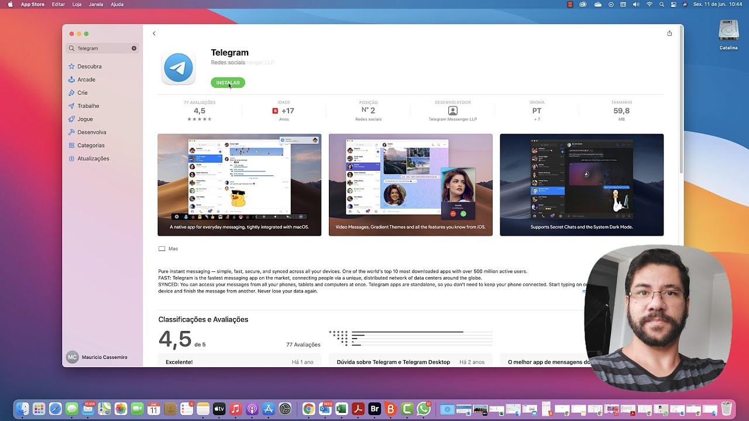The image size is (749, 421).
Task: Open the Dúvida sobre Telegram review
Action: point(411,360)
